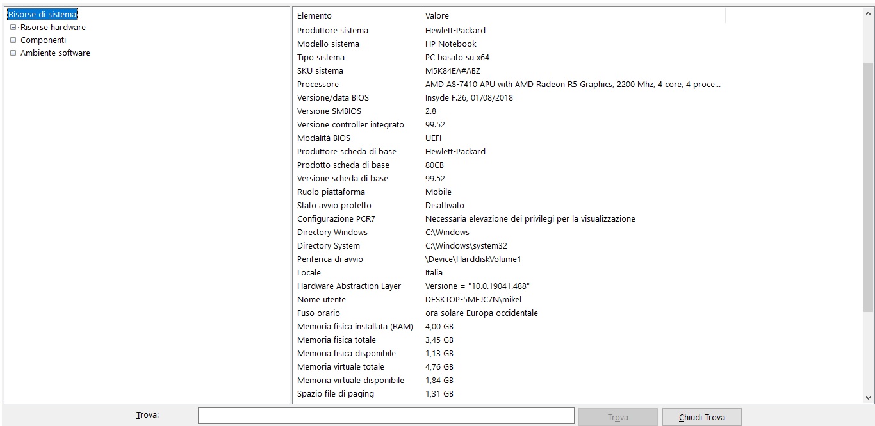Select the Componenti tree item
The height and width of the screenshot is (426, 875).
click(43, 40)
